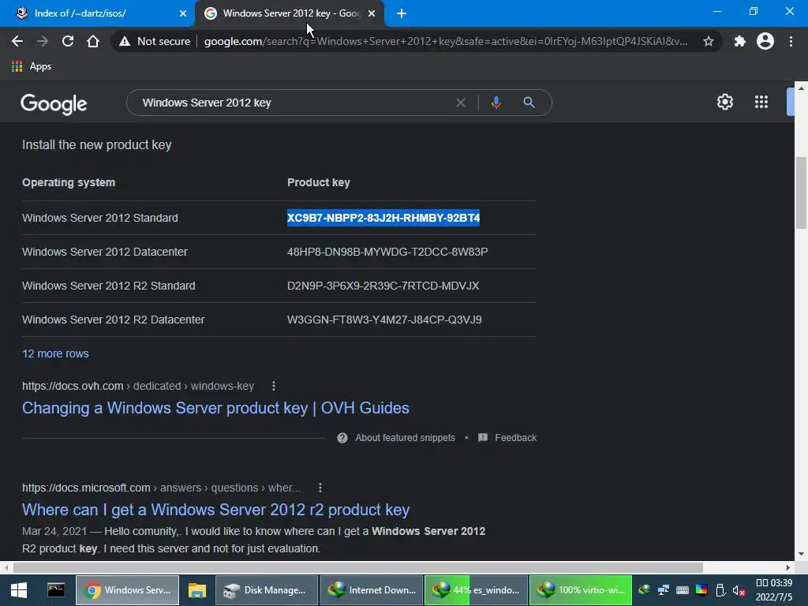
Task: Click the Windows Server 2012 Datacenter cell
Action: tap(105, 252)
